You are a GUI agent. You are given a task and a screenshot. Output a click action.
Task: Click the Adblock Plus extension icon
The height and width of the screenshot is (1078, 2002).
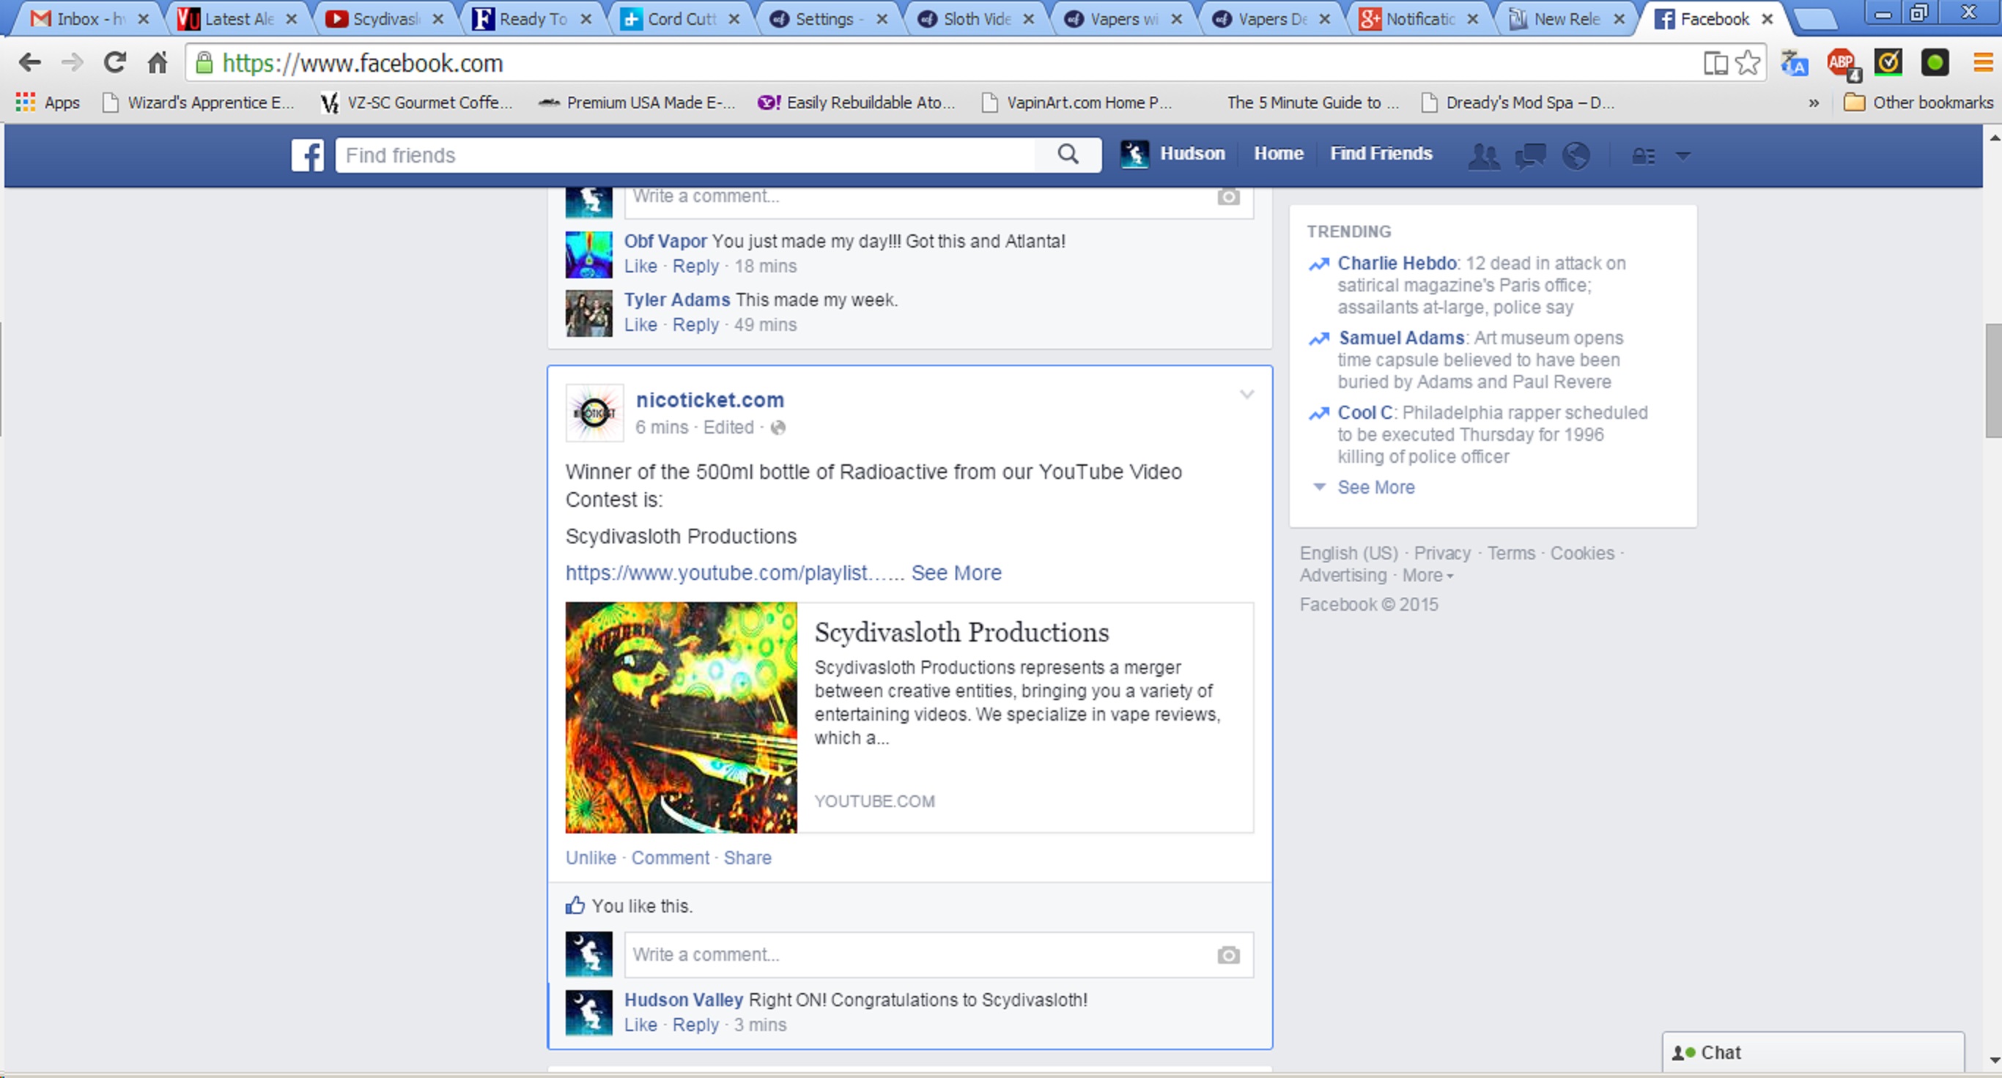[x=1844, y=64]
